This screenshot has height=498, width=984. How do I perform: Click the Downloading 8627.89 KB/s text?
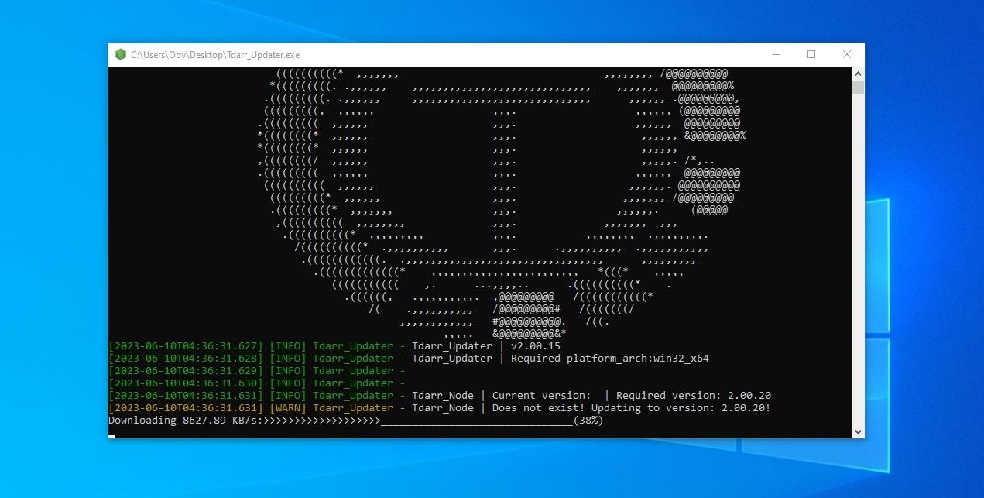tap(184, 421)
